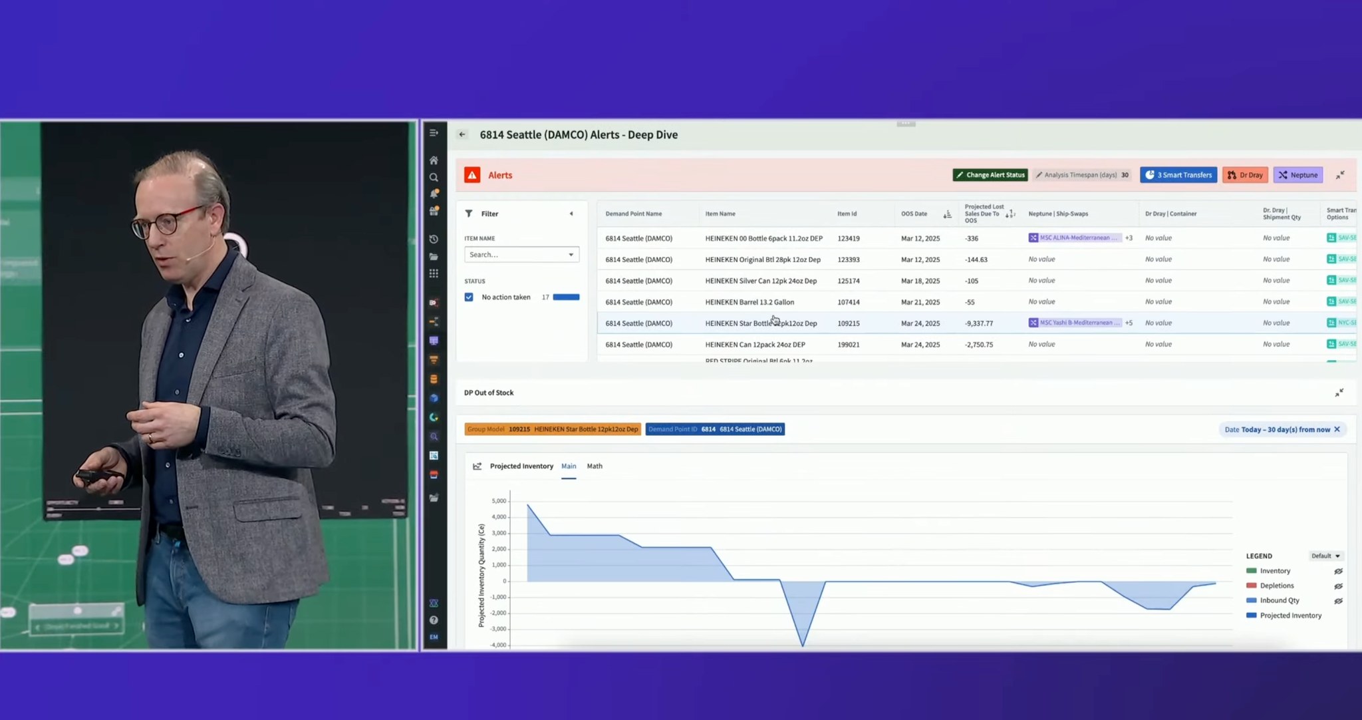This screenshot has height=720, width=1362.
Task: Uncheck the No action taken checkbox
Action: [469, 297]
